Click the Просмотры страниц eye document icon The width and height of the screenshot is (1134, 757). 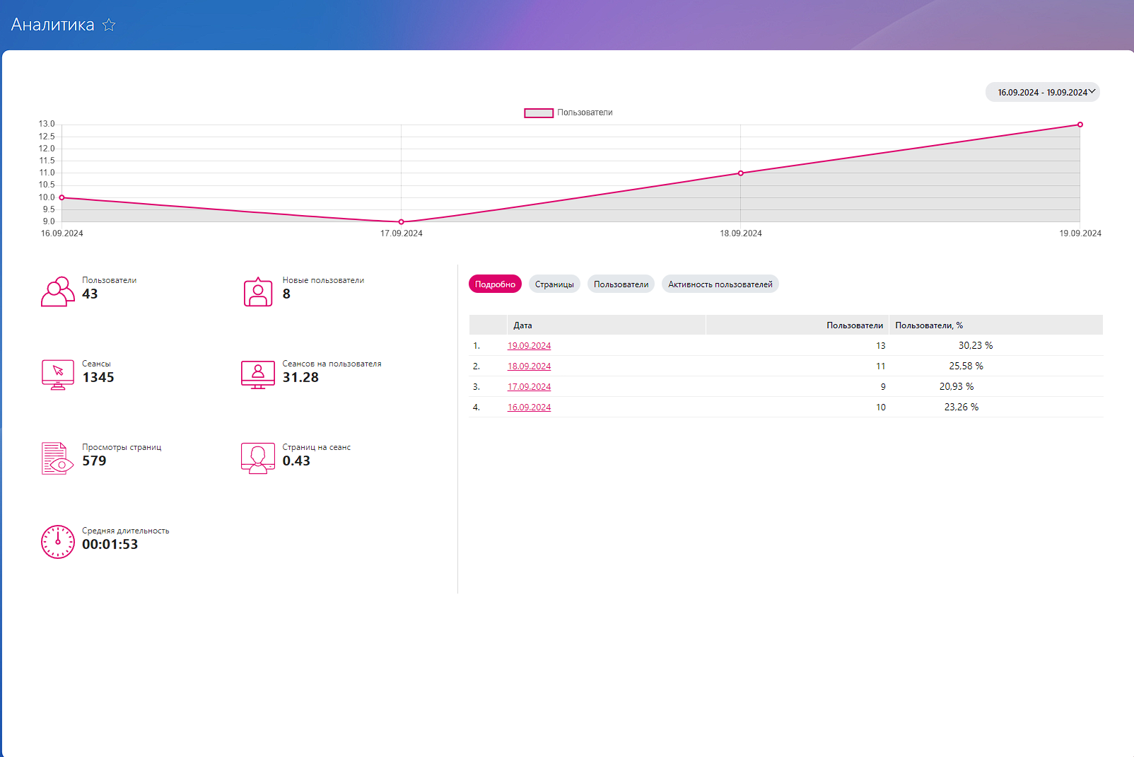point(57,458)
